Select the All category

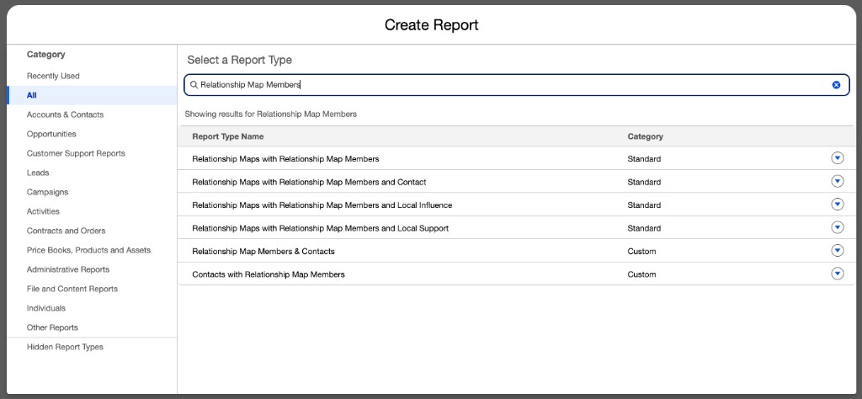pyautogui.click(x=92, y=95)
